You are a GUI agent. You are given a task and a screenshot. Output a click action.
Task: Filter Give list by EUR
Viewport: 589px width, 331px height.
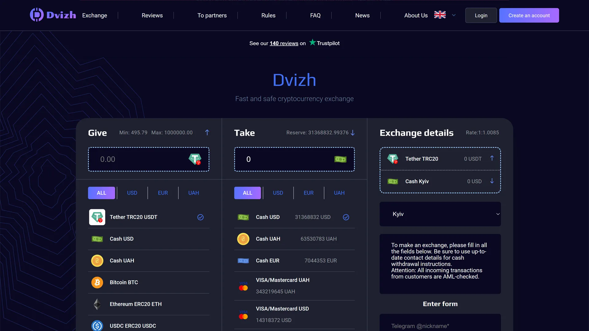click(x=163, y=193)
